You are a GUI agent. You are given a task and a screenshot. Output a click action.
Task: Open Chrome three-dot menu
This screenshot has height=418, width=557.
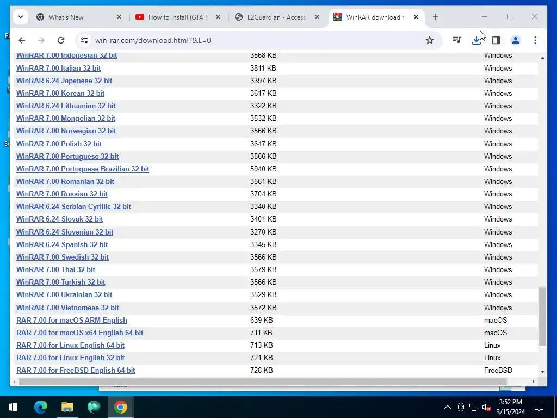pyautogui.click(x=535, y=40)
